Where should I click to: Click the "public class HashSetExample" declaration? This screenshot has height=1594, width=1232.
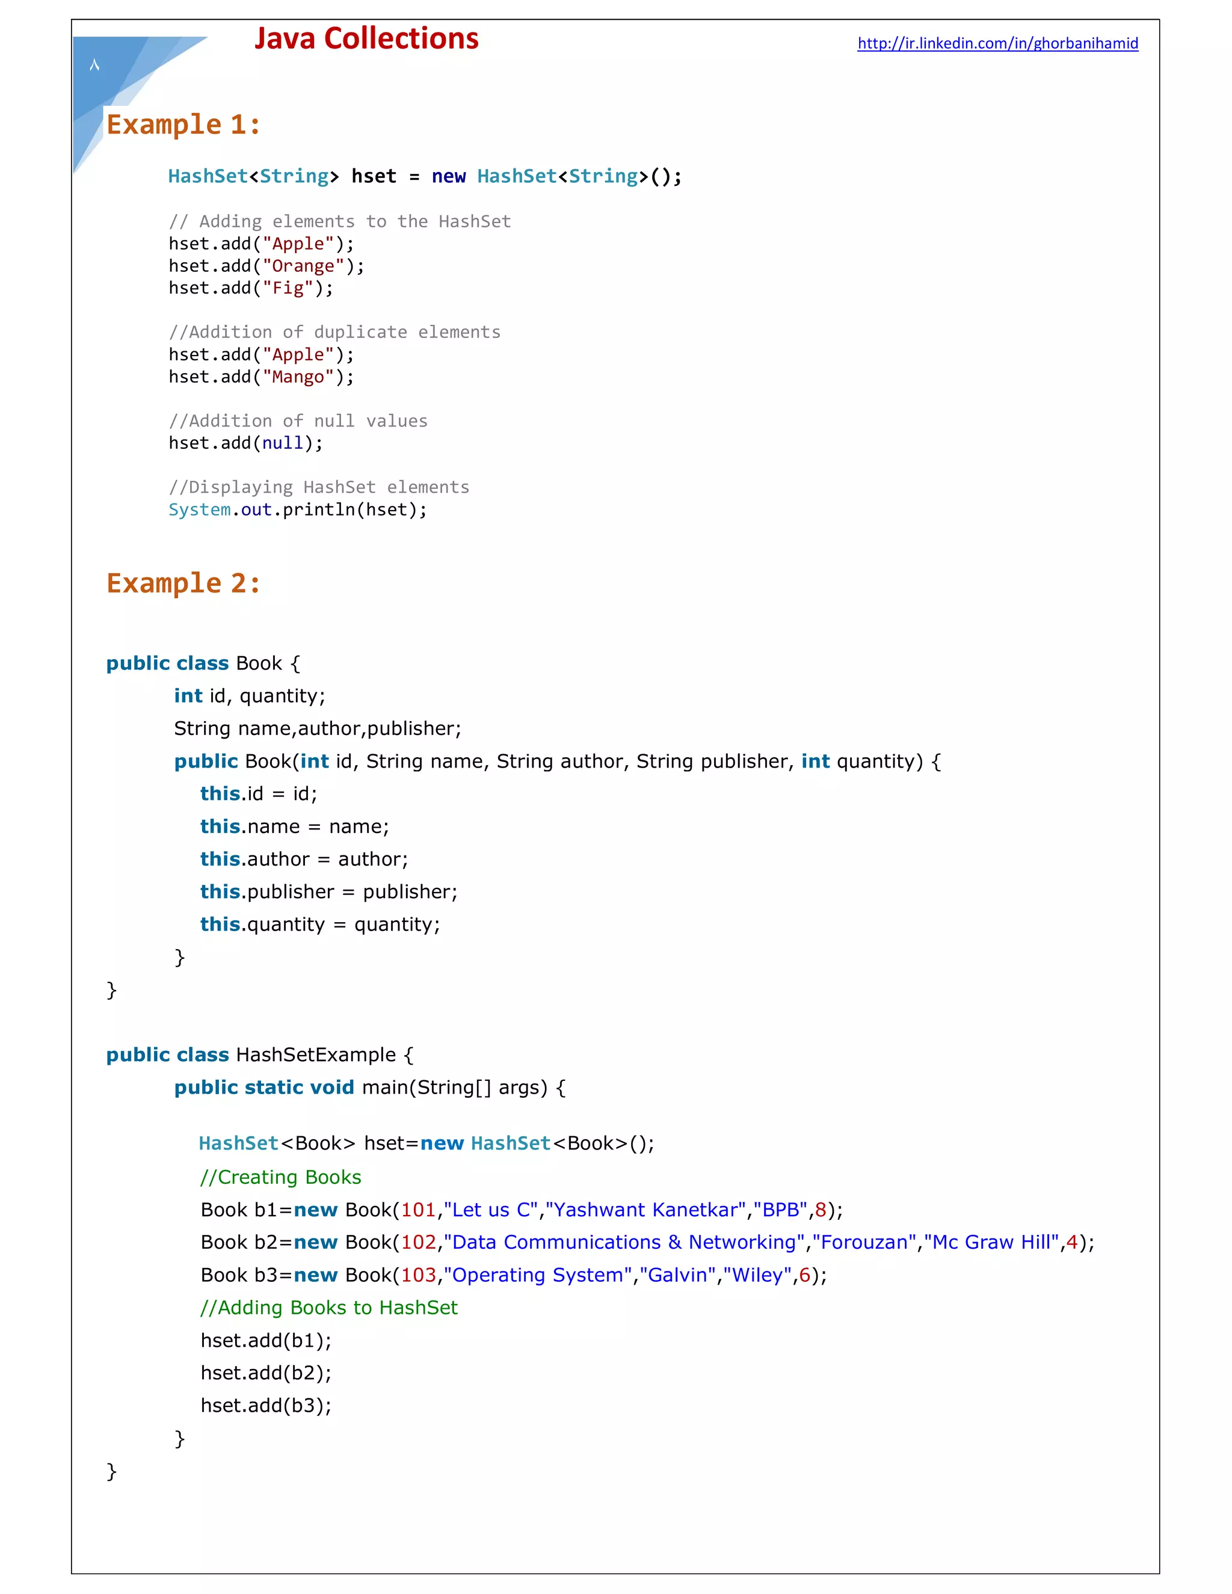pos(260,1054)
